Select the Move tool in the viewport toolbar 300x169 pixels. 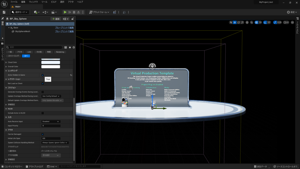tap(235, 22)
